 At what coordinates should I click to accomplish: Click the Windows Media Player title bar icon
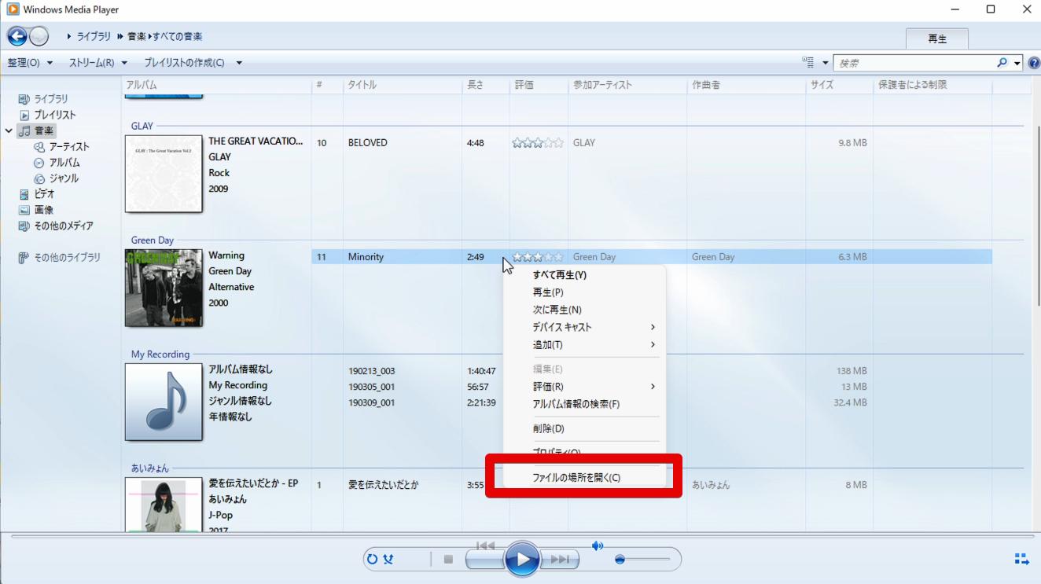(13, 9)
